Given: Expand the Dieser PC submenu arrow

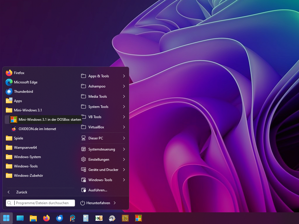Looking at the screenshot, I should [124, 138].
